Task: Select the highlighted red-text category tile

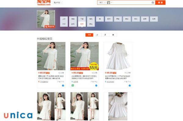Action: (x=82, y=24)
